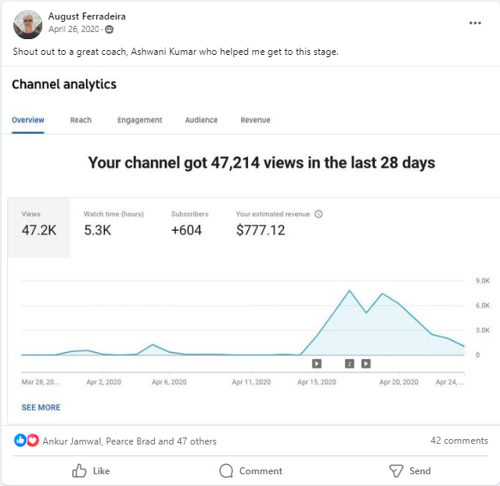Screen dimensions: 500x486
Task: Select the Audience tab
Action: pyautogui.click(x=201, y=120)
